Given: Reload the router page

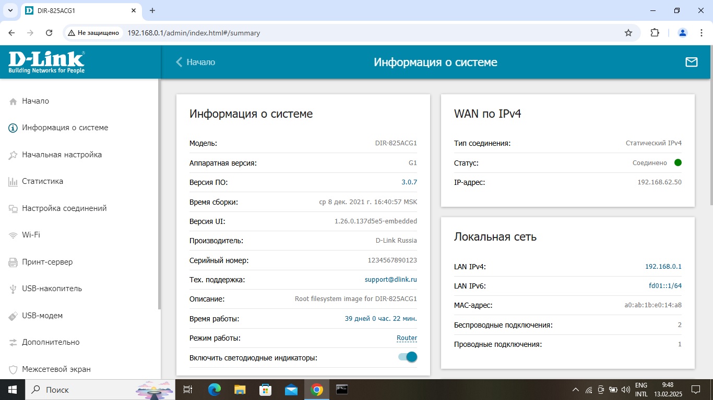Looking at the screenshot, I should point(49,33).
